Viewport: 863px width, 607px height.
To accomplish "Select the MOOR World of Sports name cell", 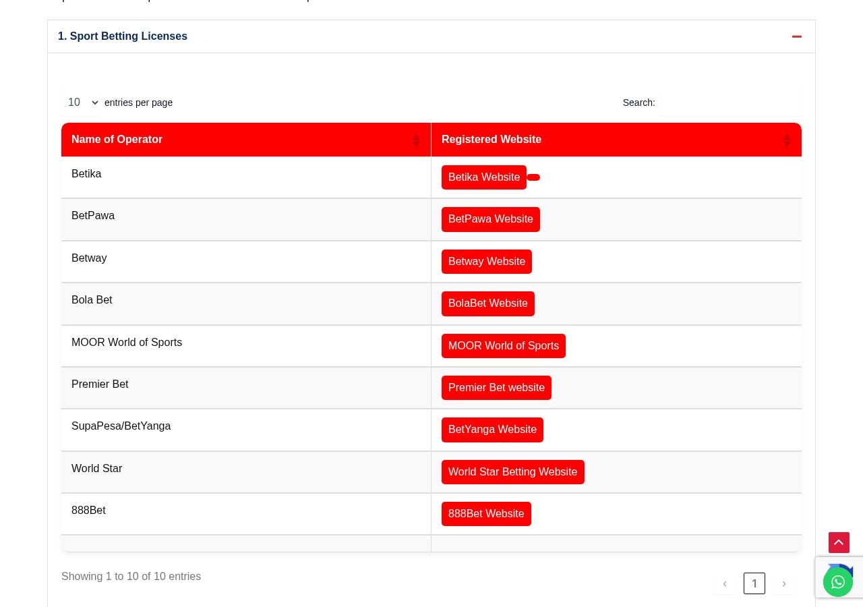I will pyautogui.click(x=246, y=346).
